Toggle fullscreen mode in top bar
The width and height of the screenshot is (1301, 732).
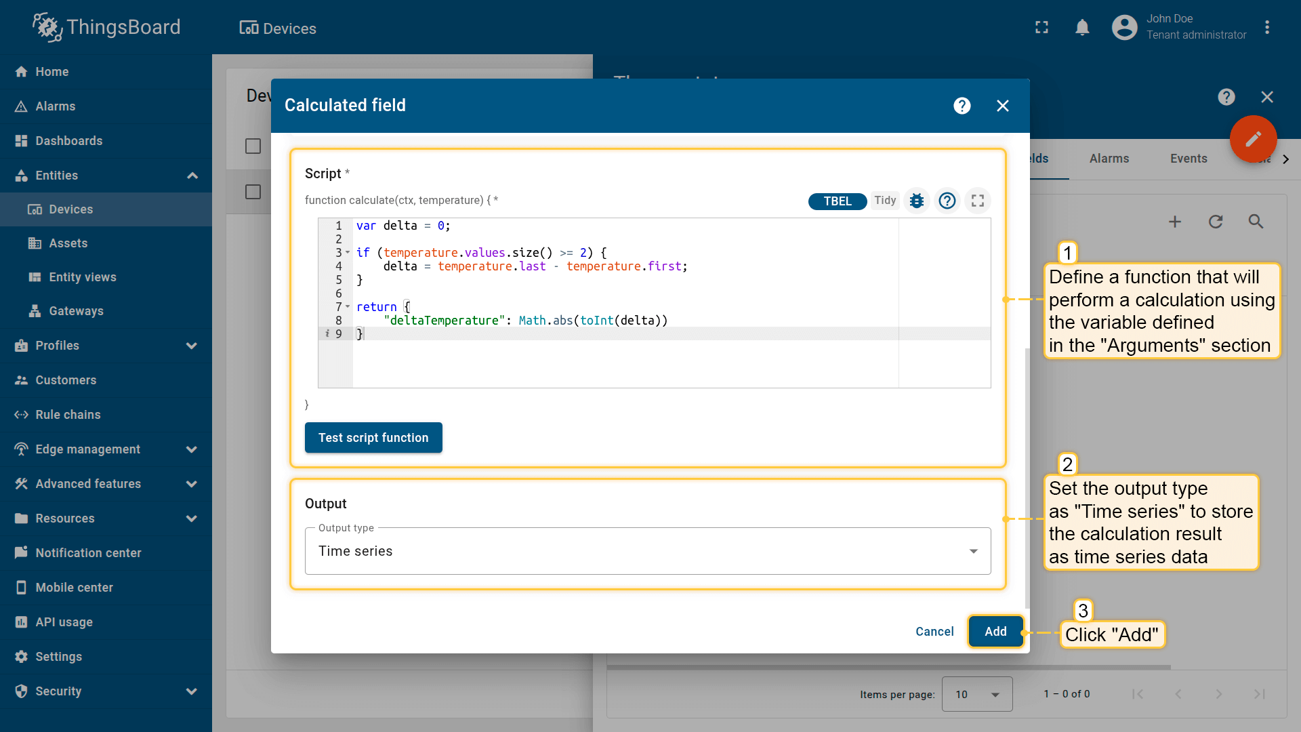pyautogui.click(x=1041, y=27)
